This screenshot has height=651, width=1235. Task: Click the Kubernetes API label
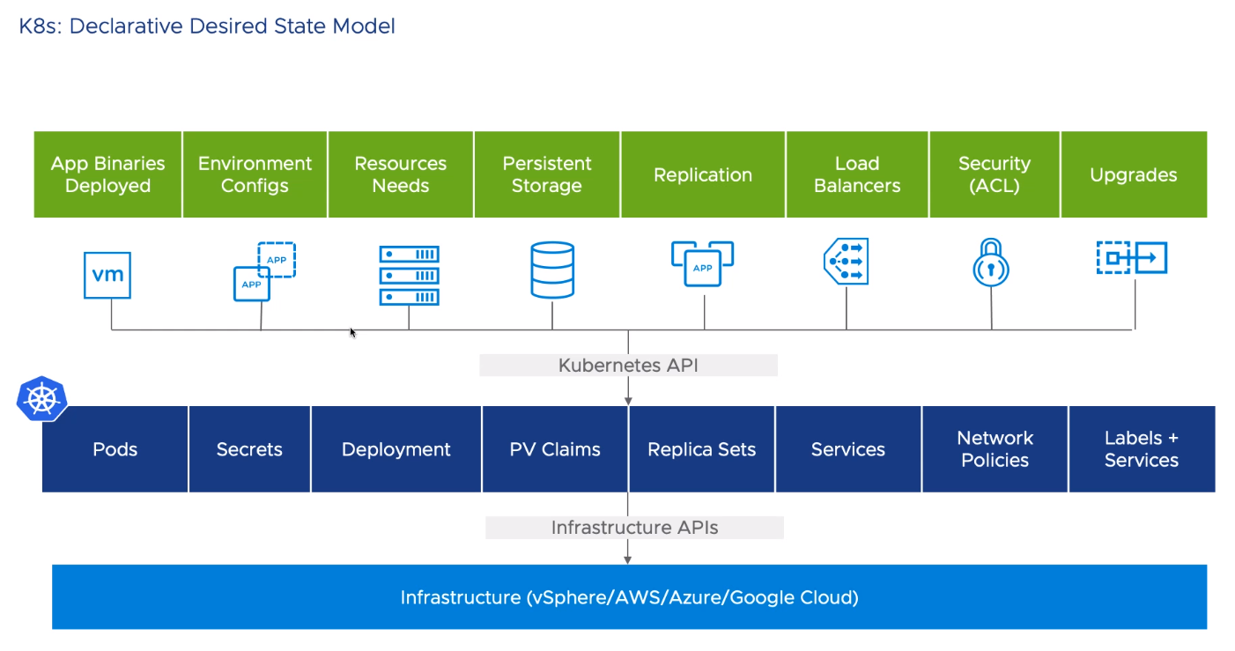click(628, 365)
